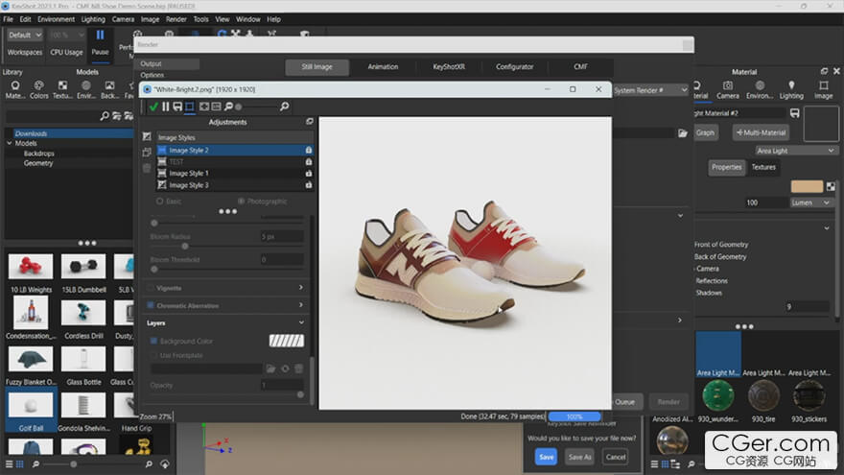Click the add image style icon beside Image Styles

tap(147, 137)
